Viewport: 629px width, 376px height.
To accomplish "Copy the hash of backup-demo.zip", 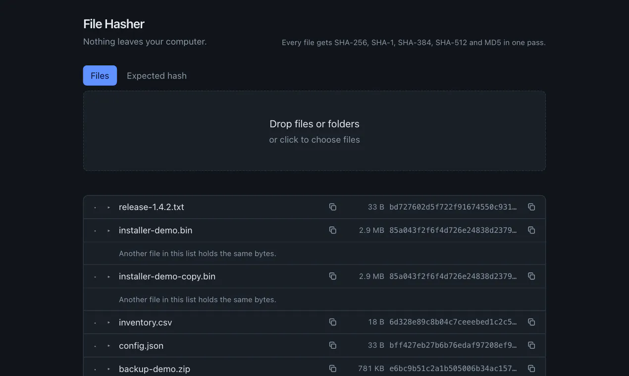I will 531,369.
